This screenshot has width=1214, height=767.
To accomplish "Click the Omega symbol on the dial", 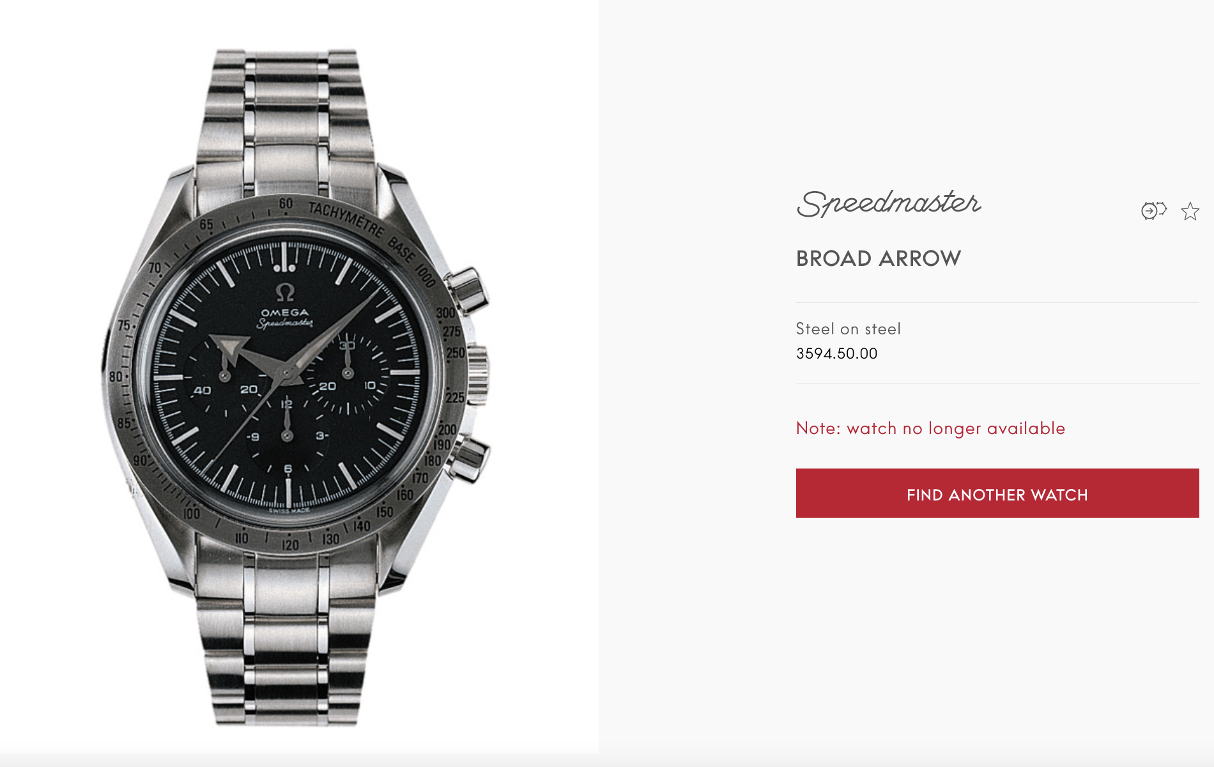I will (x=285, y=293).
